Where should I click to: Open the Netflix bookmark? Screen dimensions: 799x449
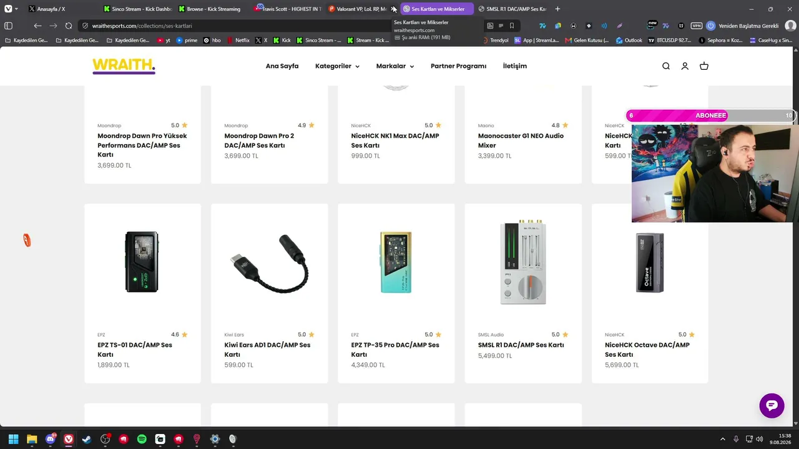coord(238,41)
